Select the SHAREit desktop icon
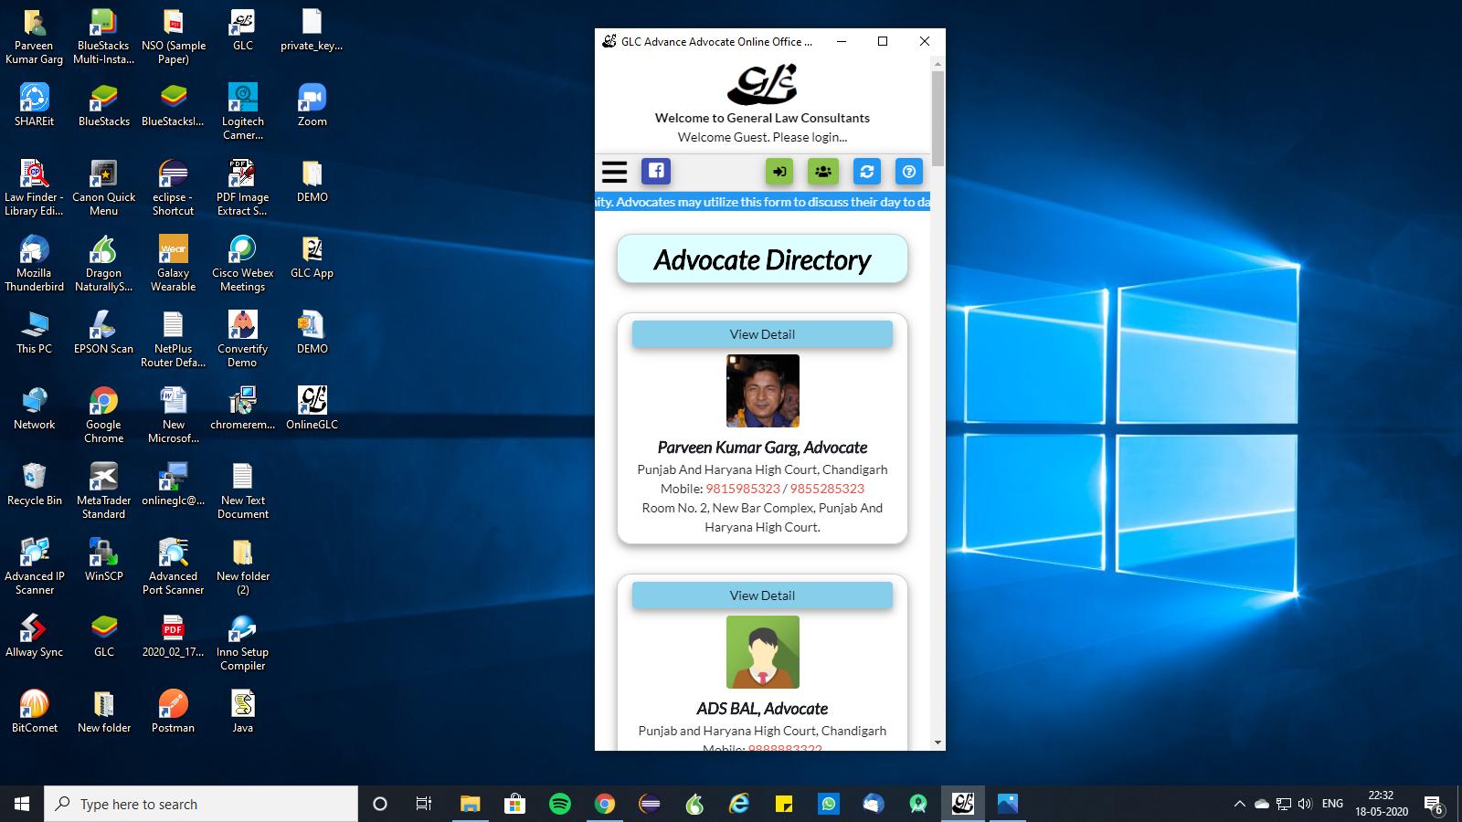Screen dimensions: 1462x822 pyautogui.click(x=34, y=104)
